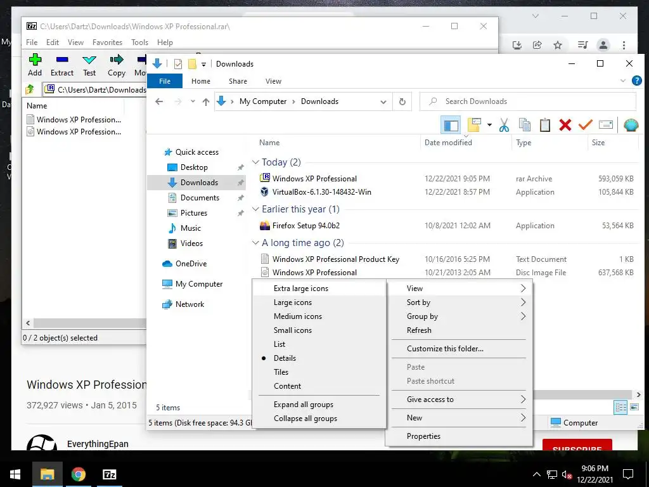
Task: Click the Add button in 7-Zip toolbar
Action: [x=35, y=65]
